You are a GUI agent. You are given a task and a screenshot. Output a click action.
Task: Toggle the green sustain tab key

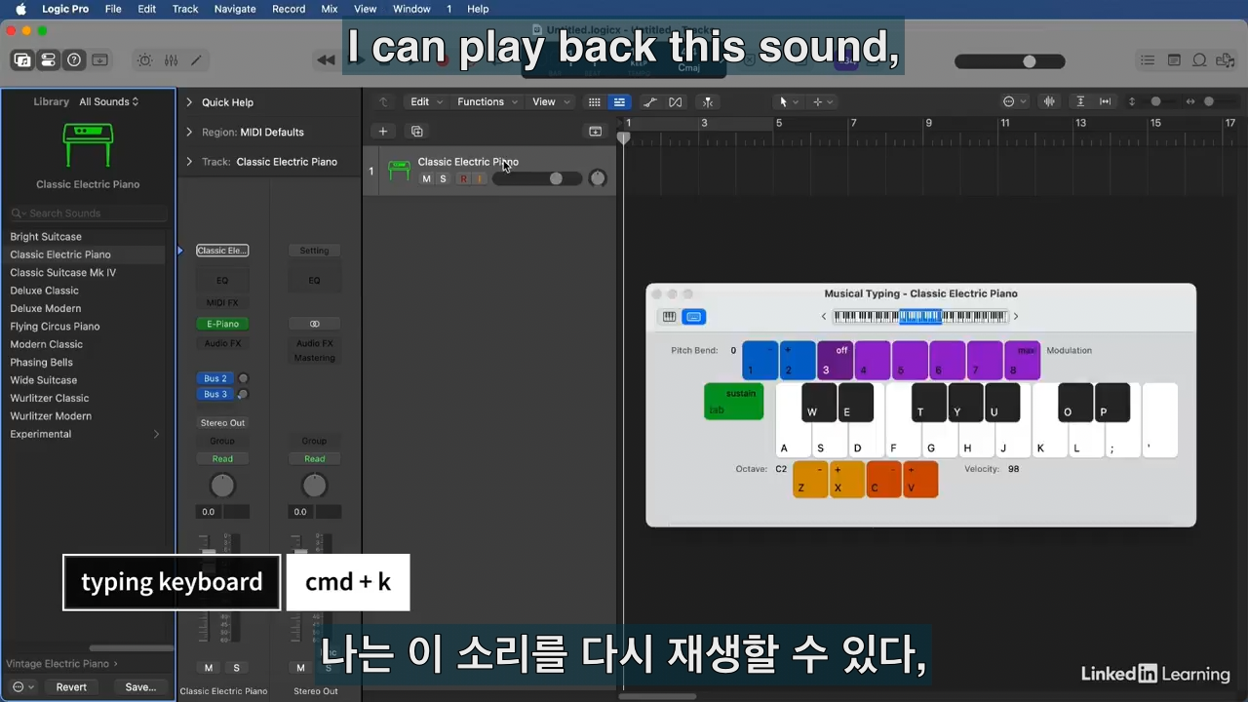pyautogui.click(x=733, y=402)
